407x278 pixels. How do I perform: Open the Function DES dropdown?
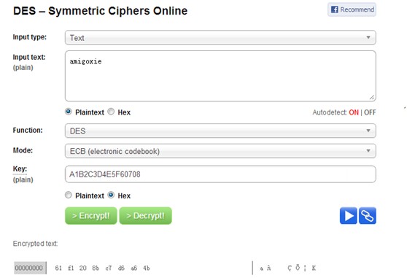220,131
